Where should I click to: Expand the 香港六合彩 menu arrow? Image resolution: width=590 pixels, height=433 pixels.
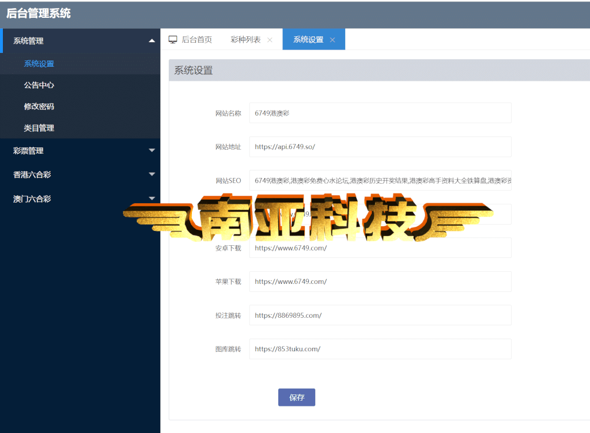tap(152, 174)
